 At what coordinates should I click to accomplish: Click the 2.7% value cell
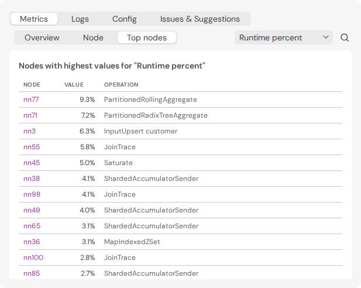coord(88,273)
